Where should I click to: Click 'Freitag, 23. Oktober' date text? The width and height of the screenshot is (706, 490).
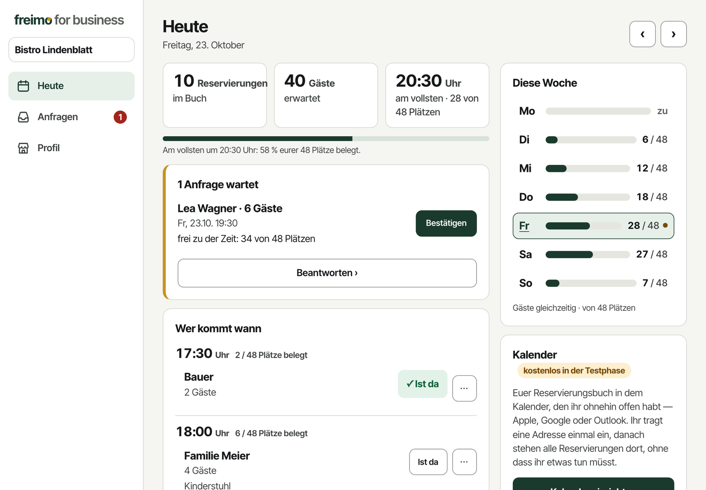(203, 45)
